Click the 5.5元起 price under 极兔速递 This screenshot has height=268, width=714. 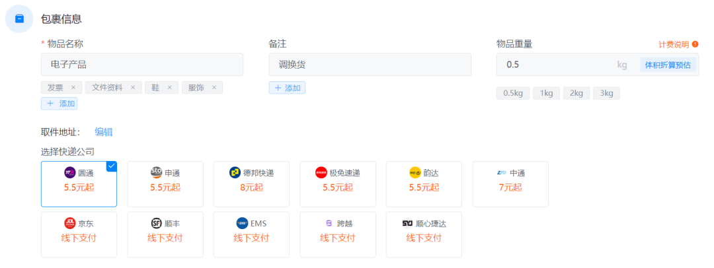[338, 187]
